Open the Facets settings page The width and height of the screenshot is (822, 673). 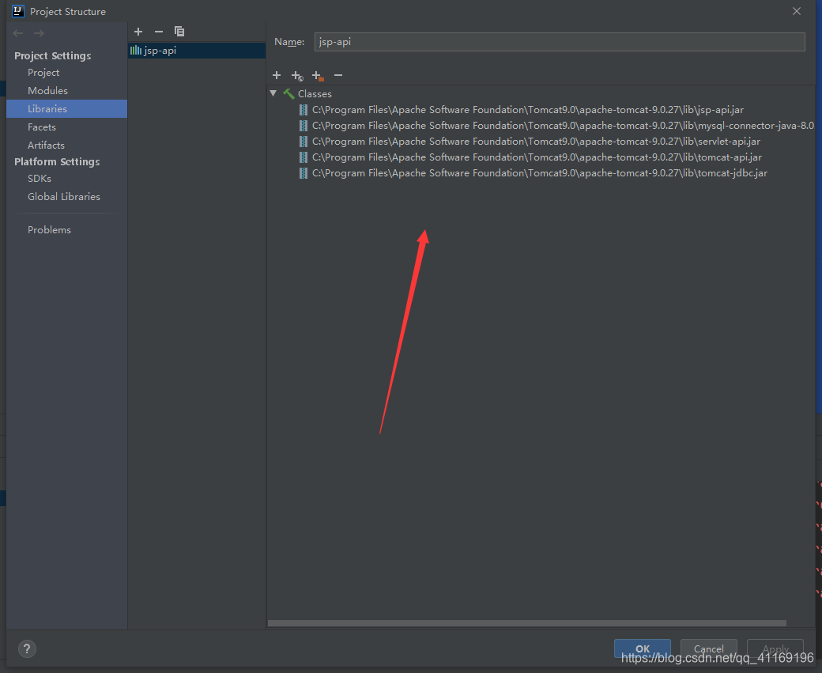click(41, 127)
